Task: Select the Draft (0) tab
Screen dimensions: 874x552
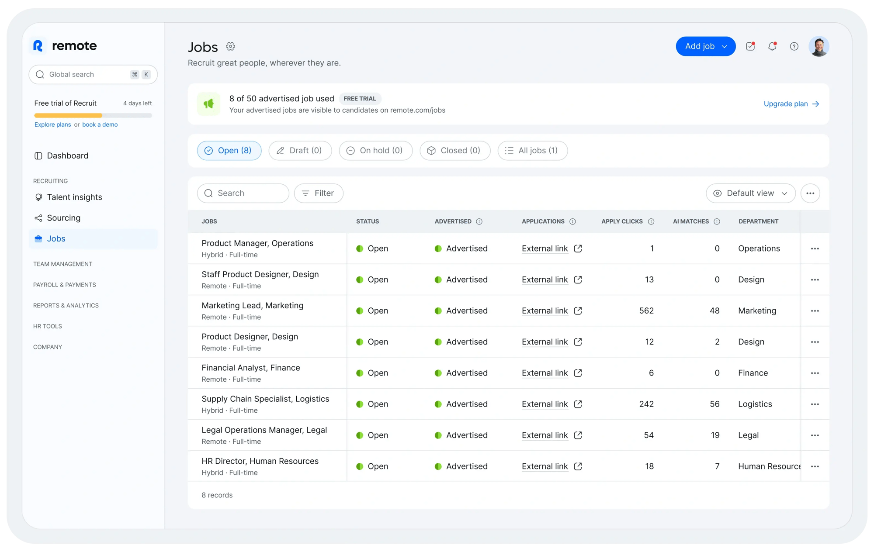Action: [x=300, y=150]
